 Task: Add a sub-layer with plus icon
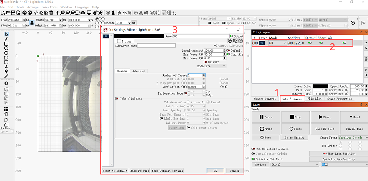click(x=230, y=41)
